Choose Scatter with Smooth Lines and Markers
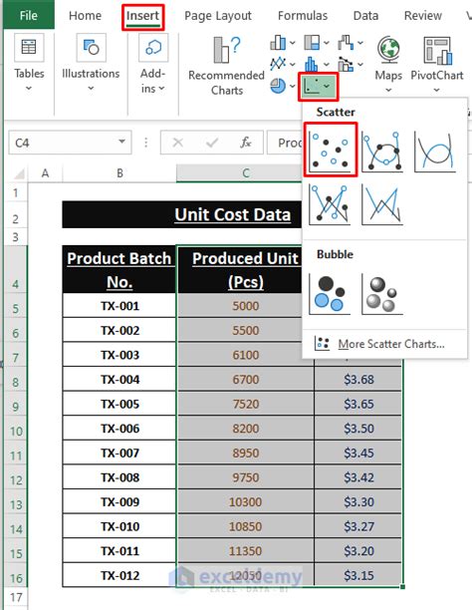 click(x=382, y=152)
